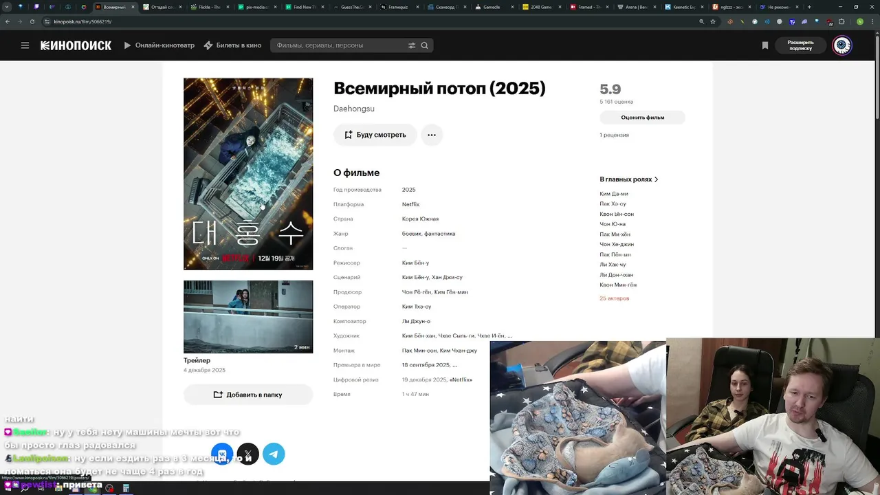Go to Kinopoisk home via logo

[x=76, y=45]
